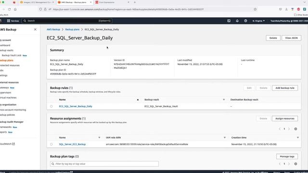
Task: Open a new browser tab
Action: 135,2
